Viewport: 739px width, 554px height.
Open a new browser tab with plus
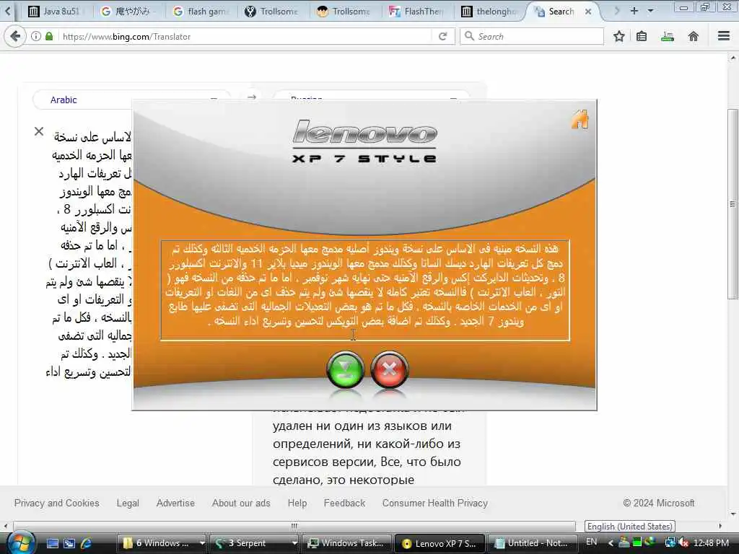pos(634,10)
